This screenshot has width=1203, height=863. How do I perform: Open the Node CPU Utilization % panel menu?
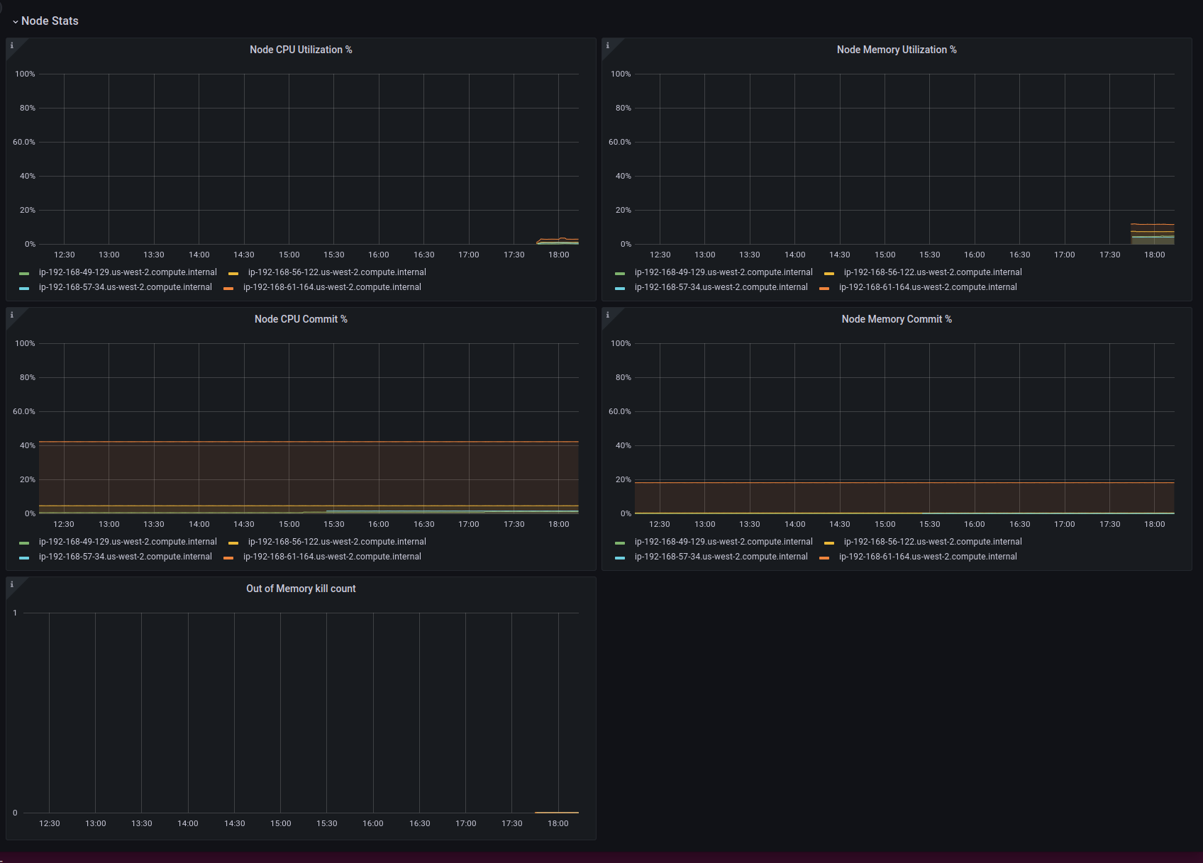click(x=301, y=50)
